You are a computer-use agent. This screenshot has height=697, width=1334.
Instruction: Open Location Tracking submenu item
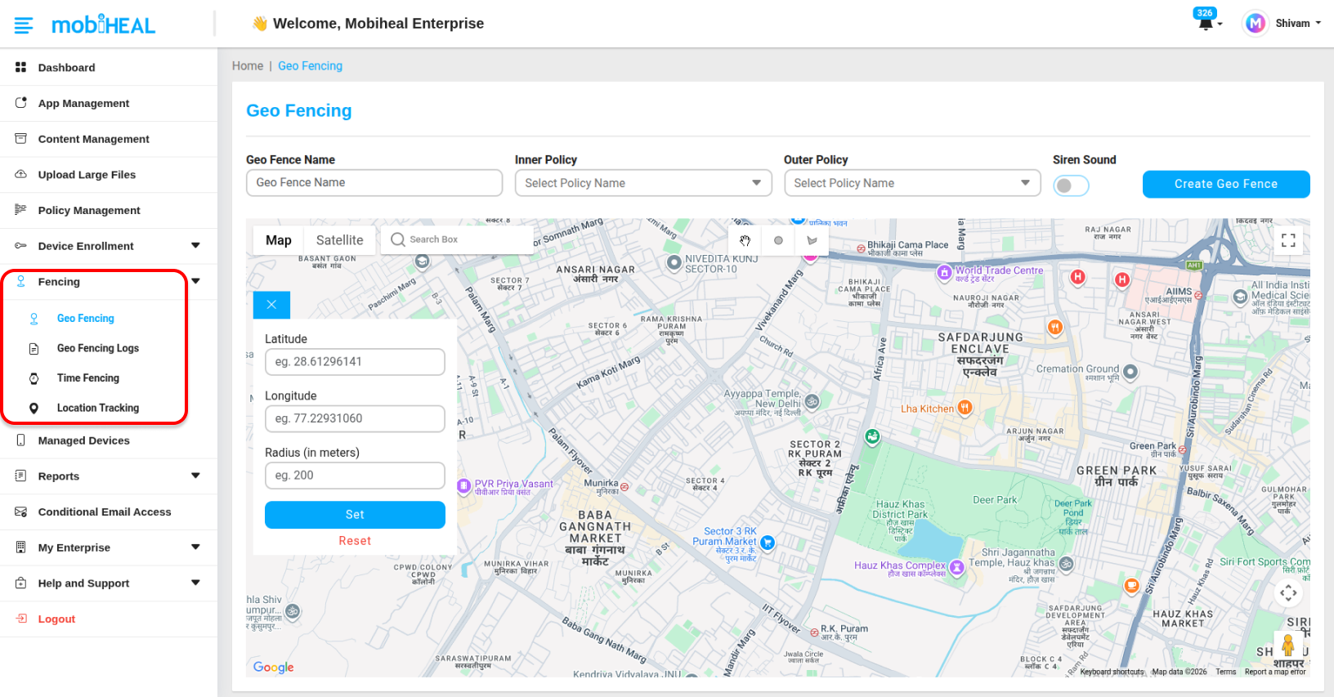98,408
